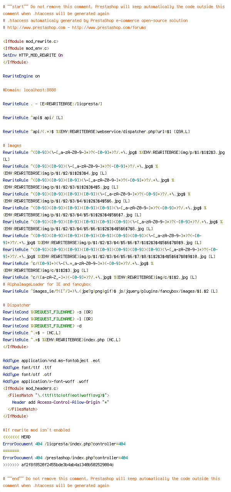Image resolution: width=231 pixels, height=492 pixels.
Task: Click the RewriteRule setting E=REWRITEBASE:/licpresta/
Action: point(52,104)
